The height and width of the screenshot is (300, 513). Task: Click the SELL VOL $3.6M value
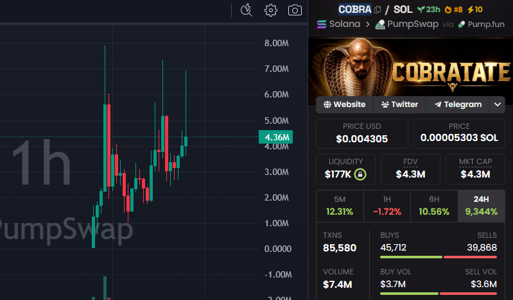click(x=484, y=285)
